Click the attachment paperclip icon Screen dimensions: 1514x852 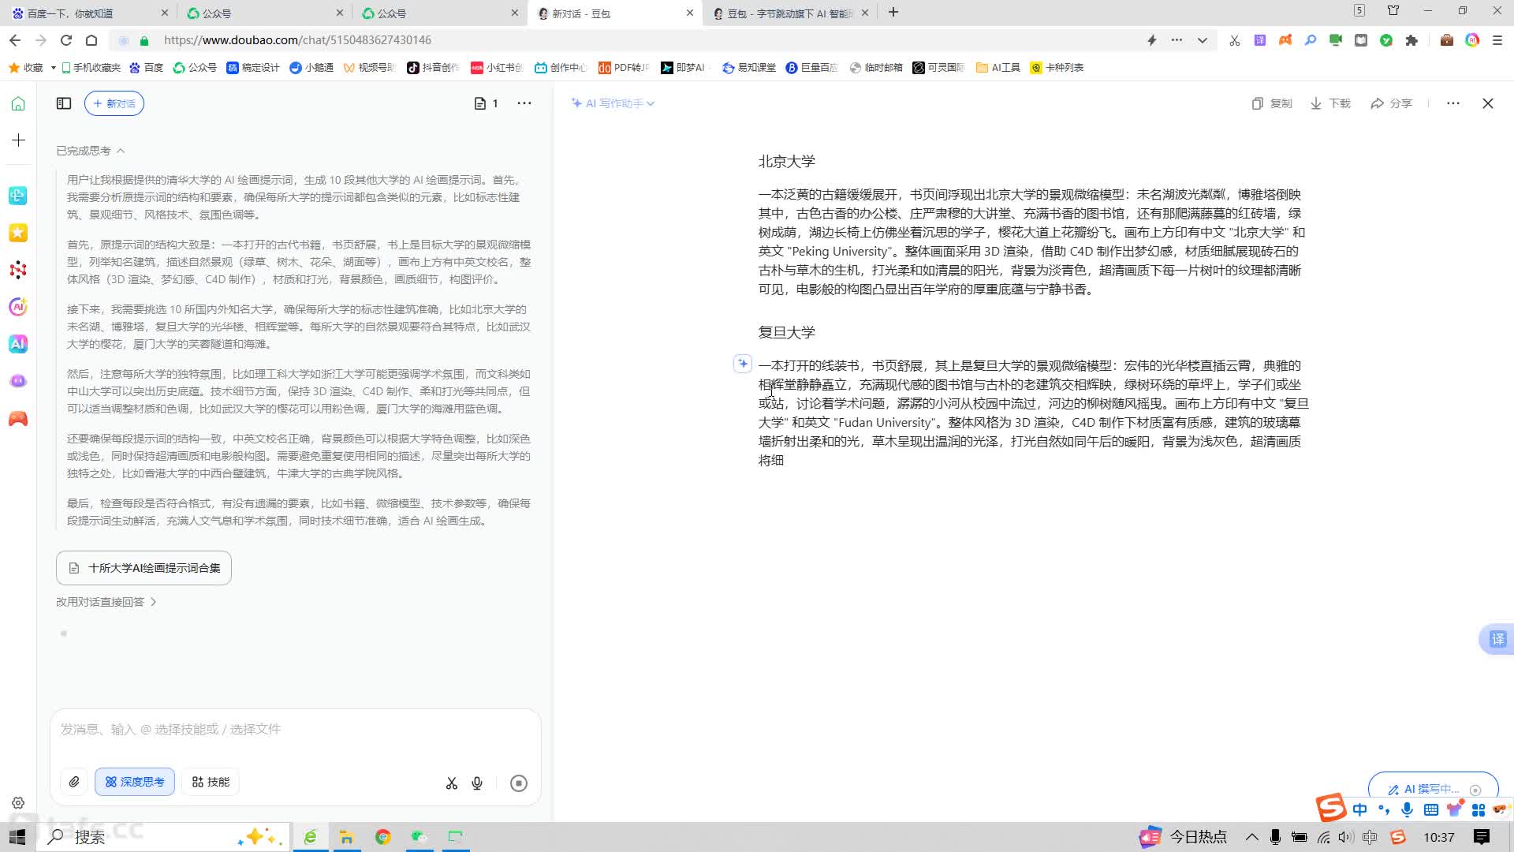click(x=74, y=782)
